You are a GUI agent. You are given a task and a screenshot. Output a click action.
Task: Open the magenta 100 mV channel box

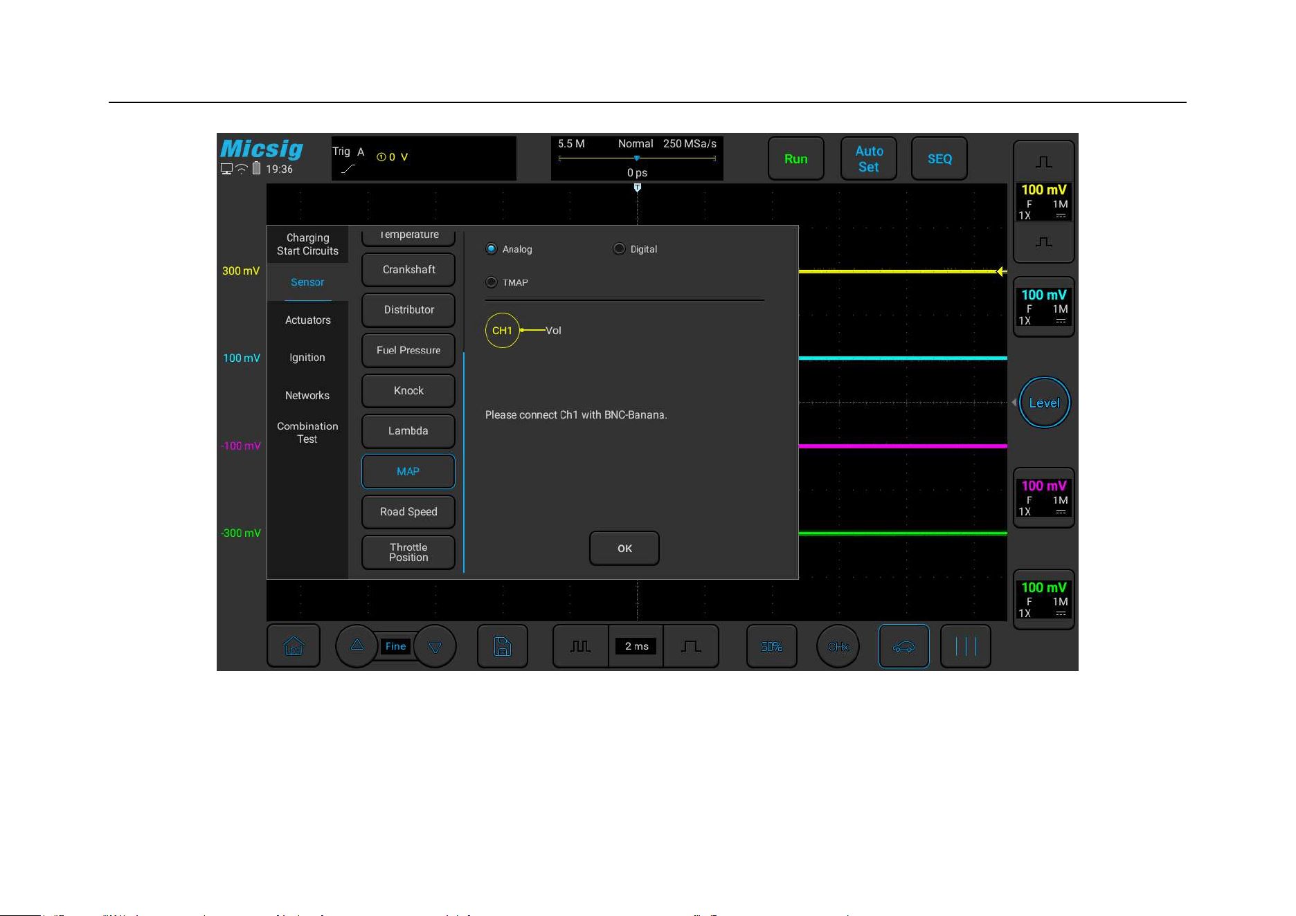1044,497
